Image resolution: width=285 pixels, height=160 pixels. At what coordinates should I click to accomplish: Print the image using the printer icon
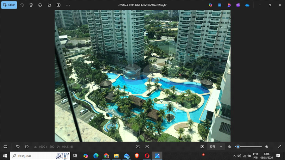(x=40, y=5)
